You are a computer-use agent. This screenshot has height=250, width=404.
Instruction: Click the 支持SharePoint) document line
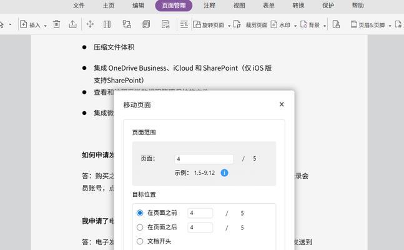(x=119, y=80)
